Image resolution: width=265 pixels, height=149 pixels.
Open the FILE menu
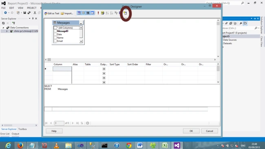[x=3, y=8]
